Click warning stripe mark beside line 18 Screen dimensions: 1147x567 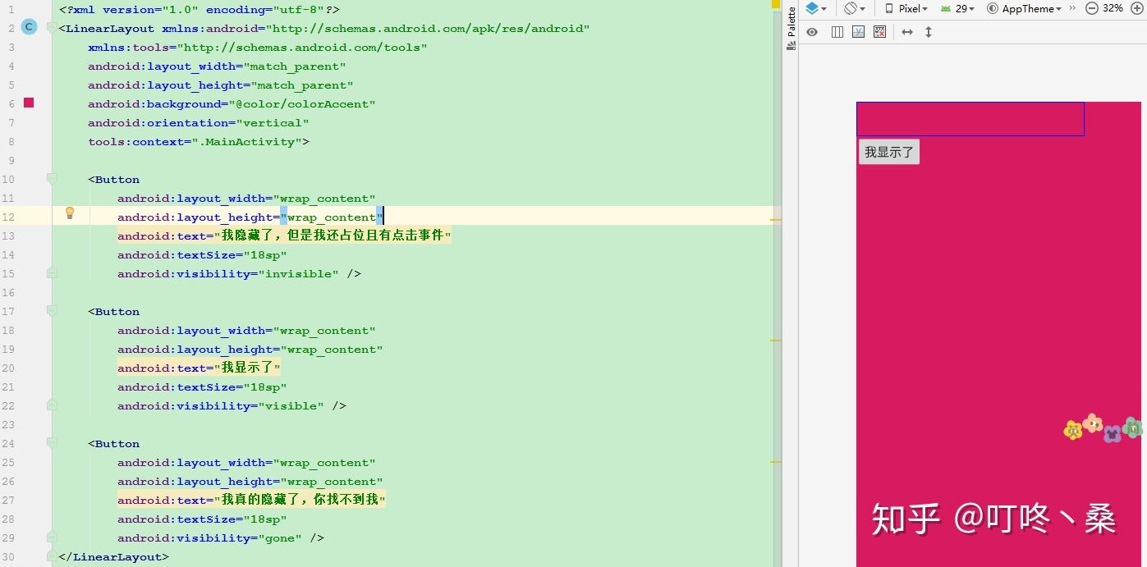(x=776, y=340)
